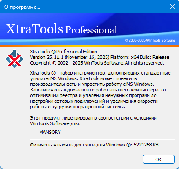
Task: Click description line starting 'XtraTools ® - набор'
Action: coord(100,73)
